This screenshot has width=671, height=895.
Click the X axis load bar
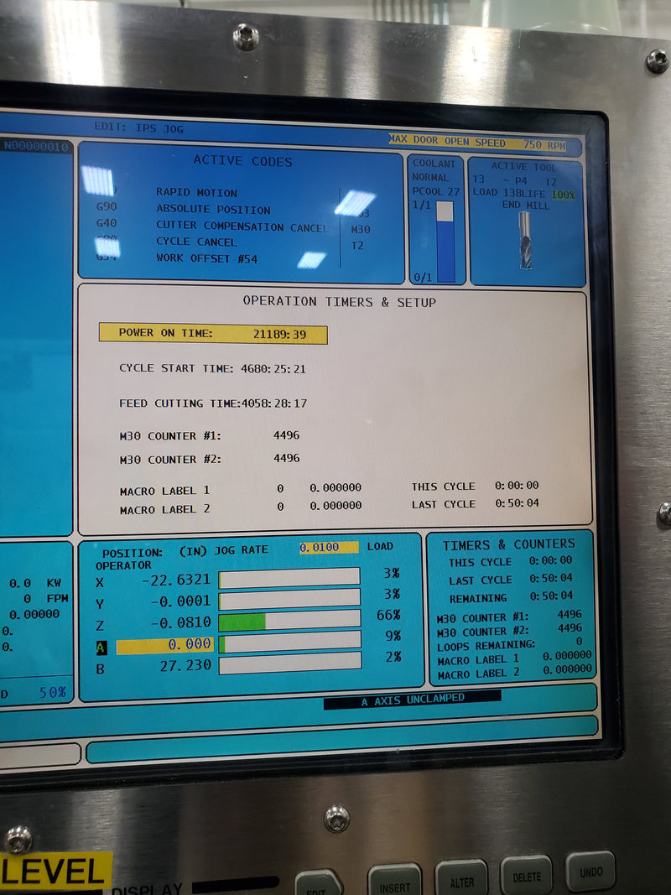point(289,578)
